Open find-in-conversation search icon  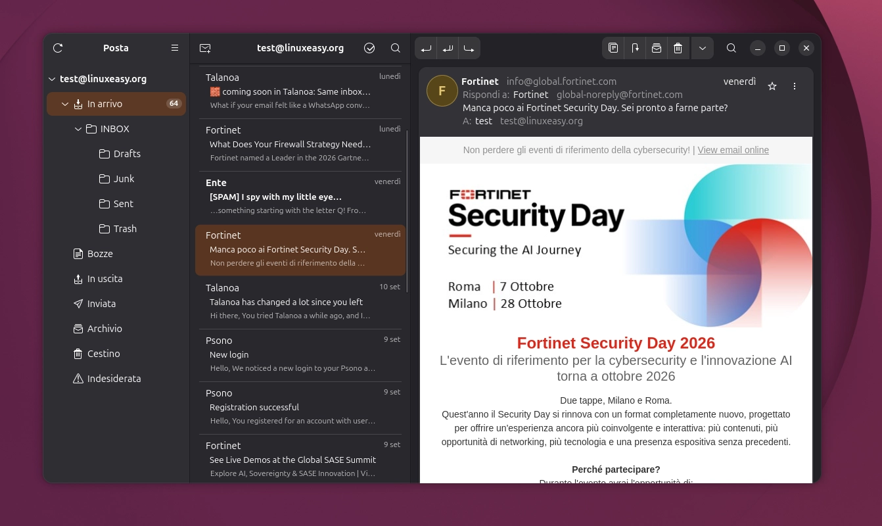[x=731, y=48]
